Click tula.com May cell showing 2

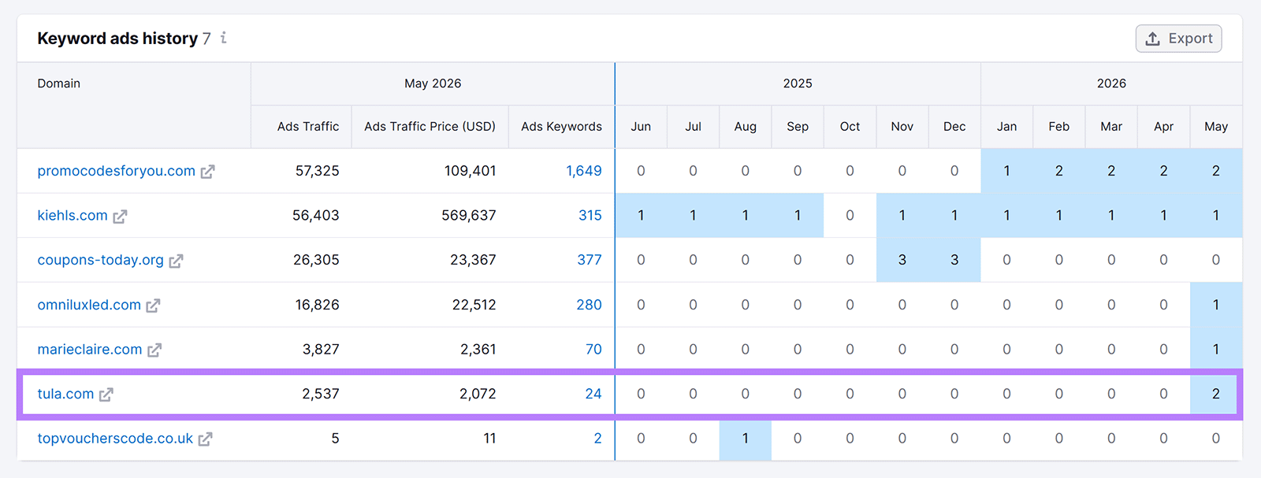[1215, 394]
